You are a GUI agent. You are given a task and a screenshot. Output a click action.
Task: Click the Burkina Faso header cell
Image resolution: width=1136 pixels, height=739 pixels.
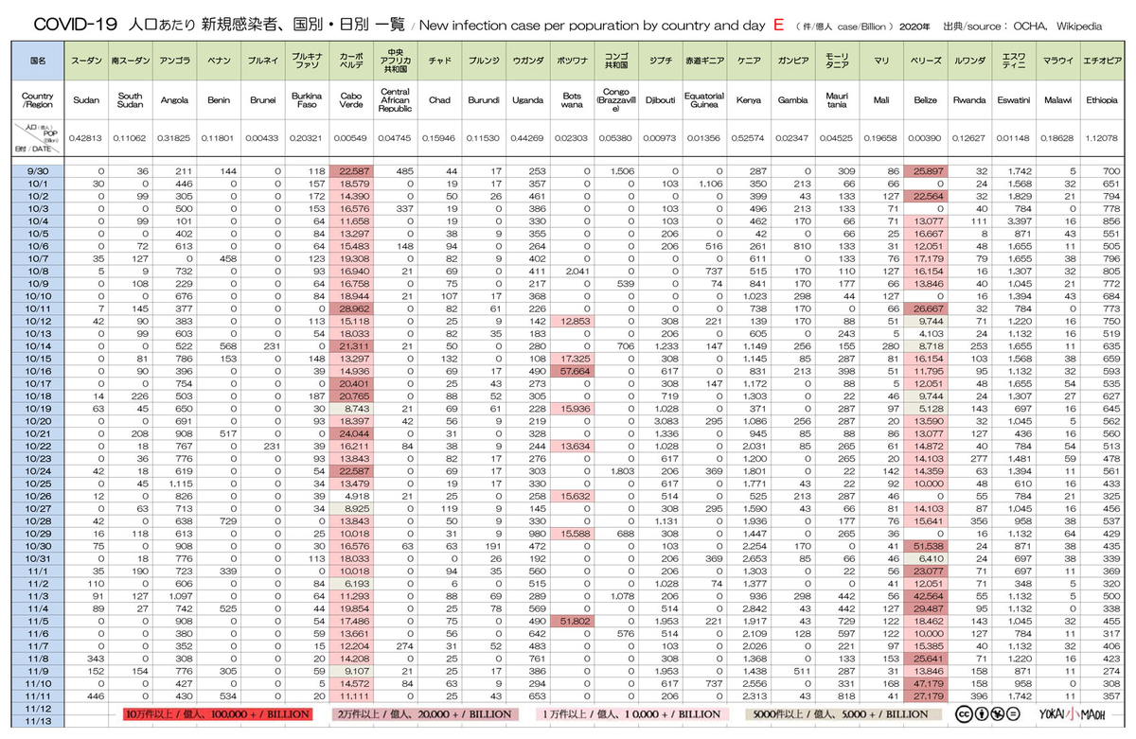point(305,99)
